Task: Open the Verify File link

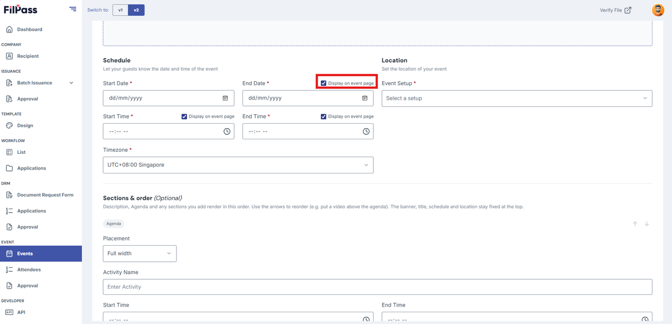Action: (615, 10)
